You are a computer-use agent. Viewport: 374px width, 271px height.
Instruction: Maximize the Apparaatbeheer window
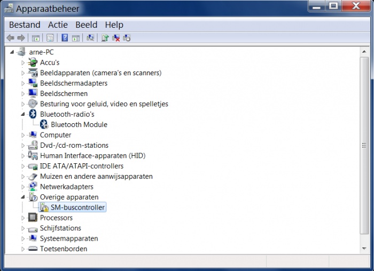(x=333, y=6)
